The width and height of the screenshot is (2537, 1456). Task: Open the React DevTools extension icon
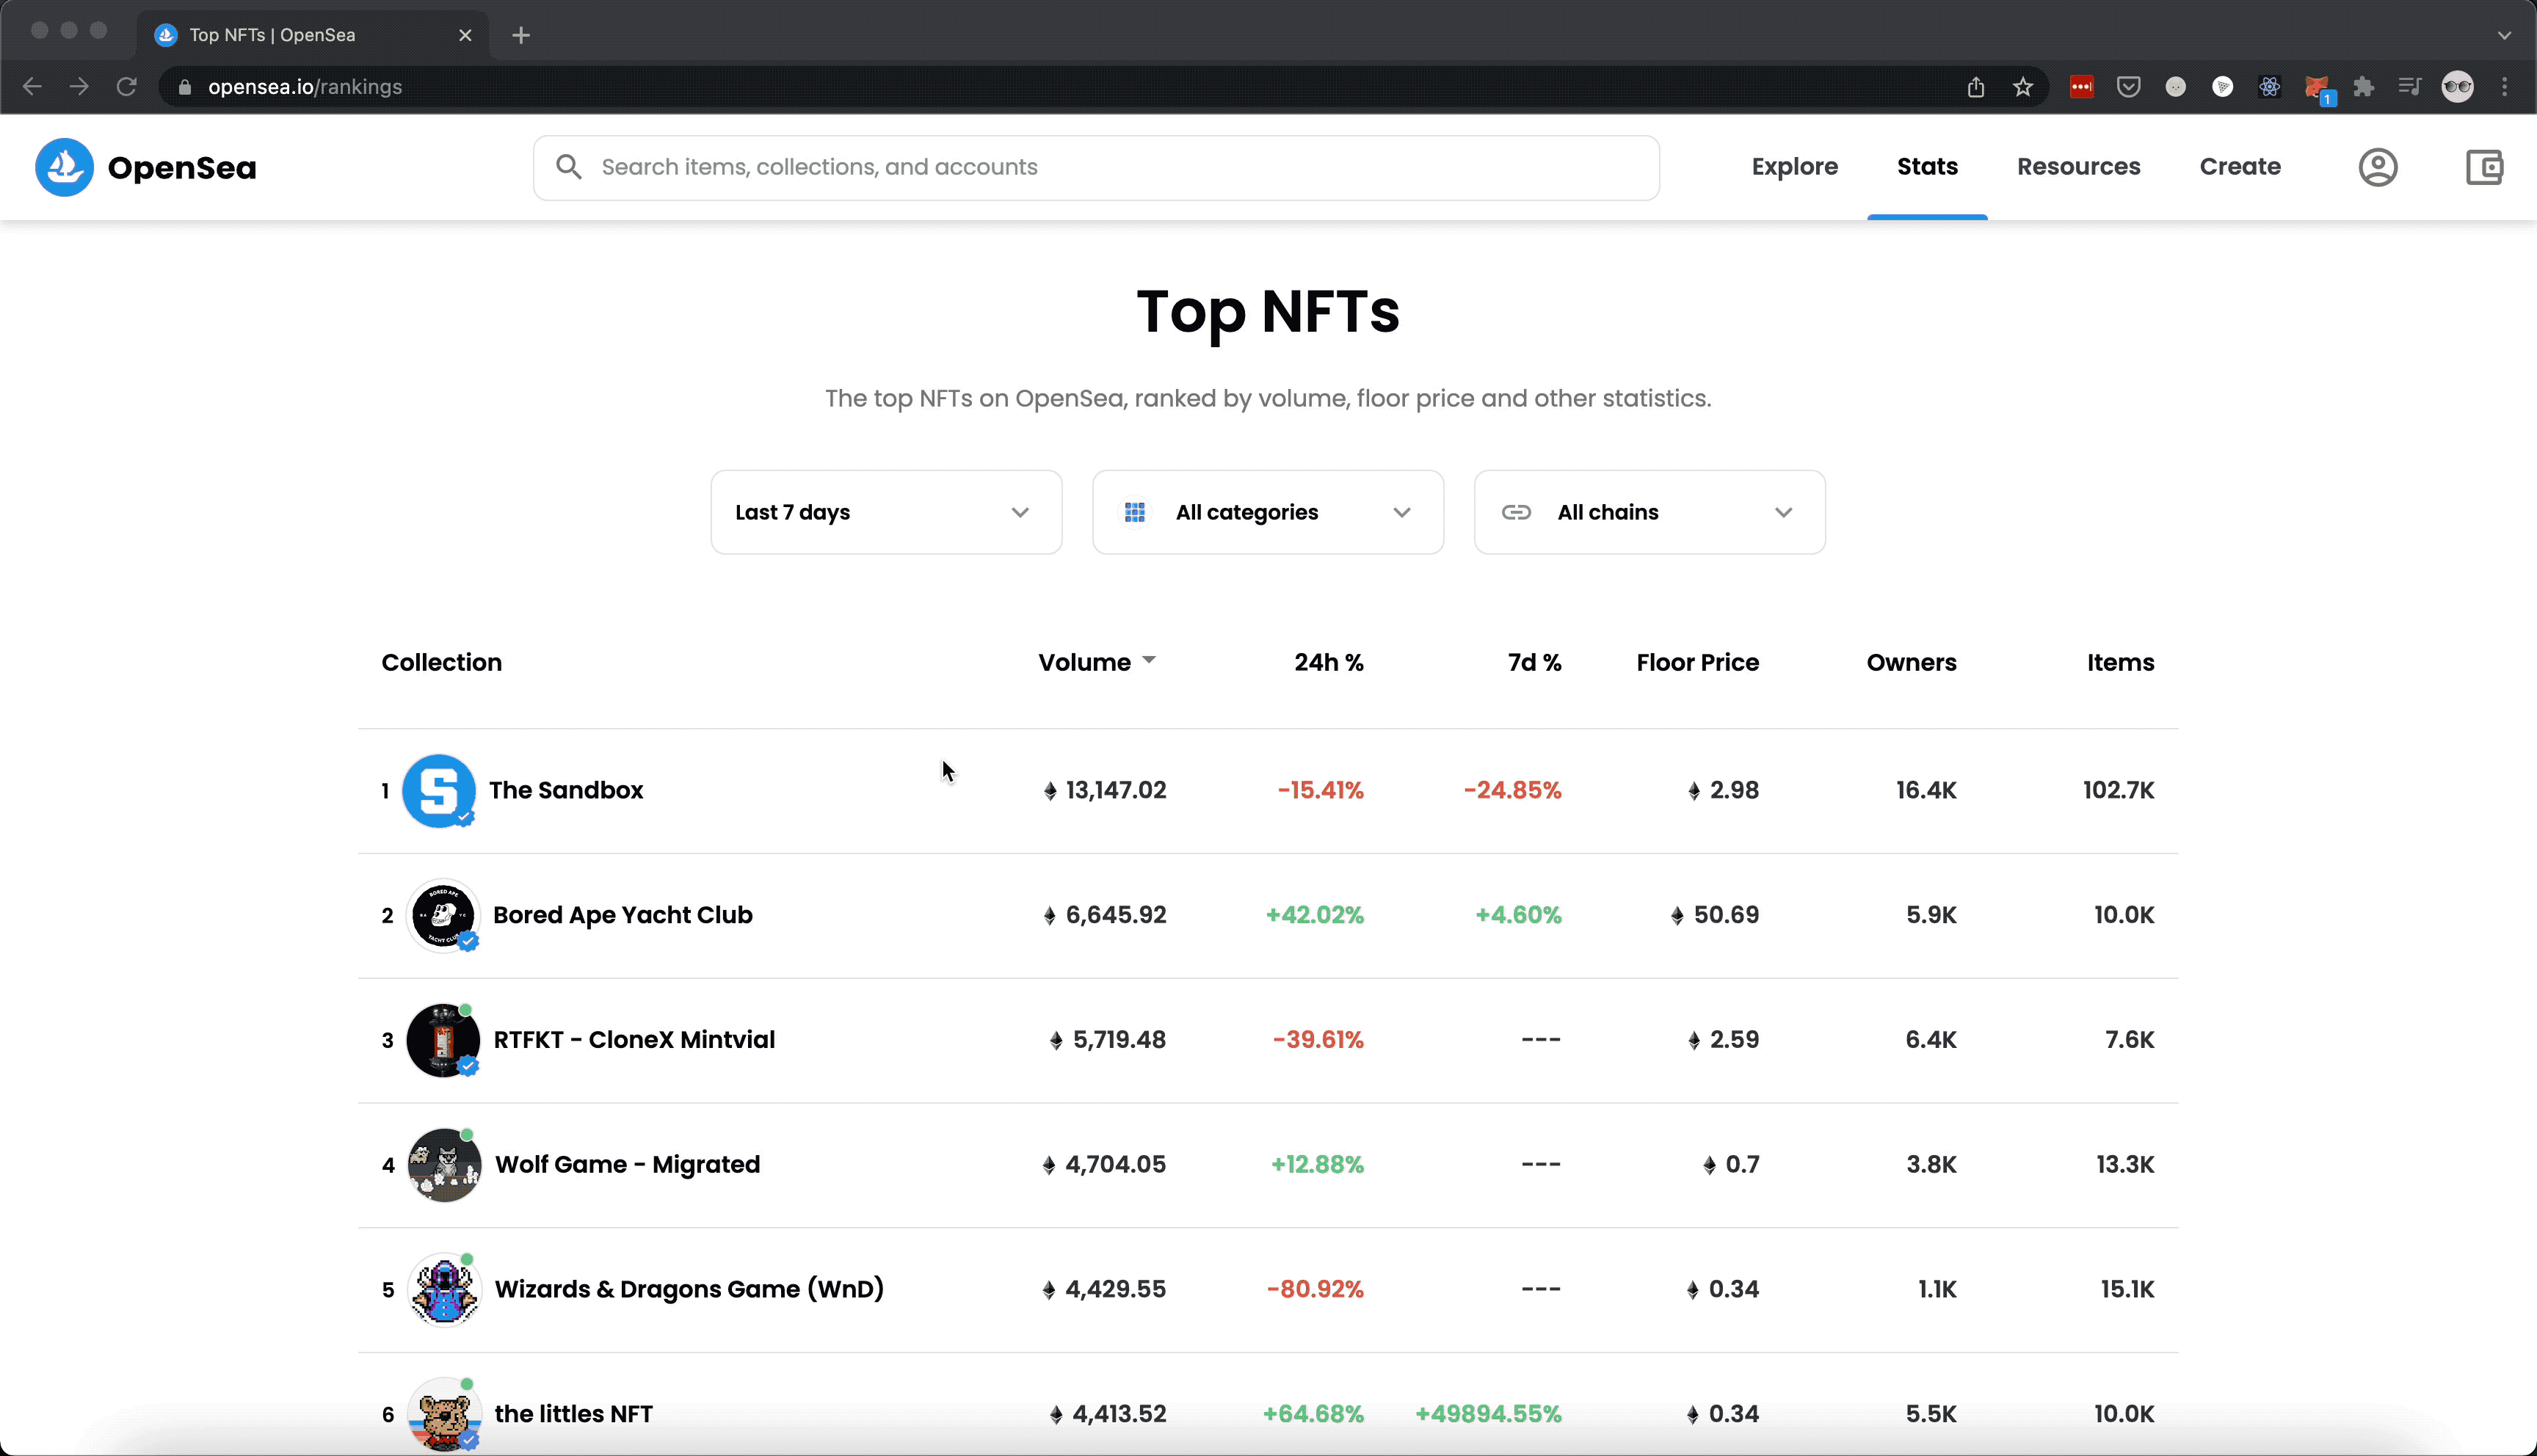2270,87
